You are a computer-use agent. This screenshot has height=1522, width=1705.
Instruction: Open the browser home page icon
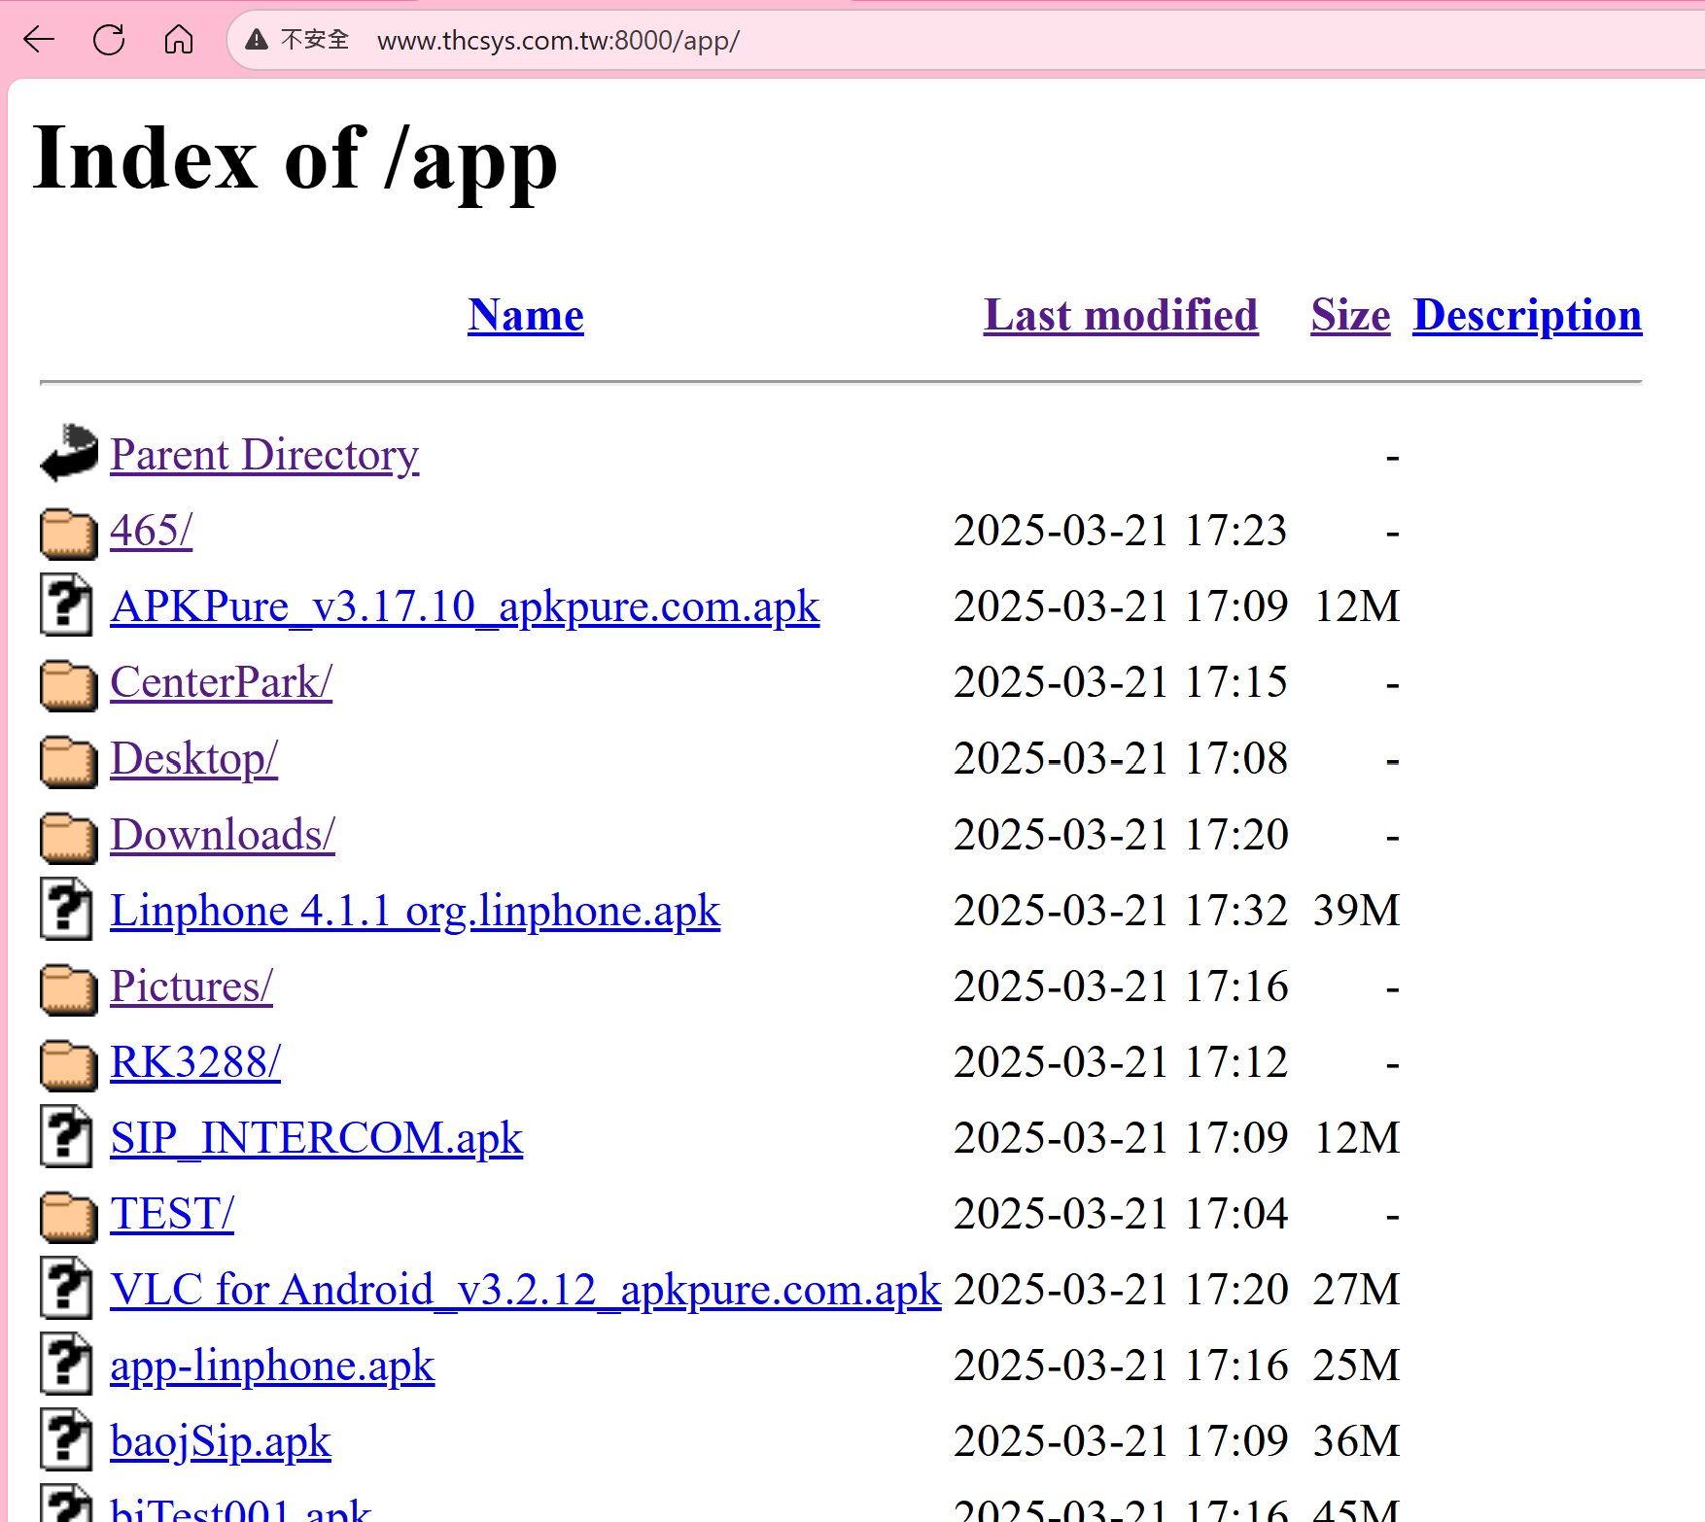(179, 40)
